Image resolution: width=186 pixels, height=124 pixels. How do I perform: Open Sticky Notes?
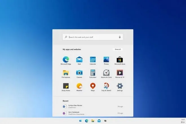click(x=66, y=86)
